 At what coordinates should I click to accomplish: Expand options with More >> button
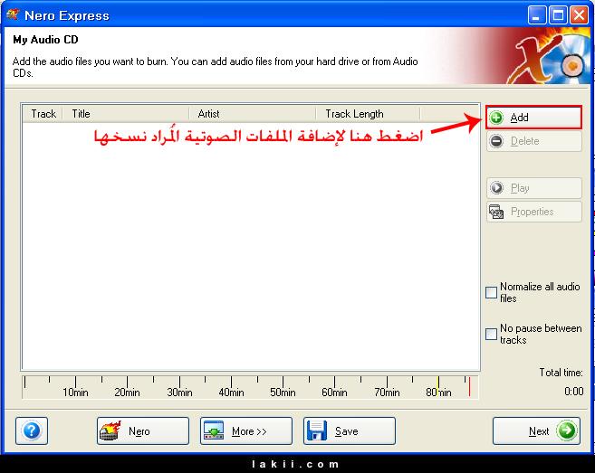pyautogui.click(x=246, y=430)
